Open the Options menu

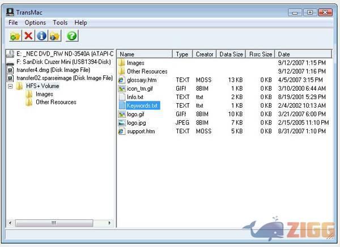(x=35, y=23)
